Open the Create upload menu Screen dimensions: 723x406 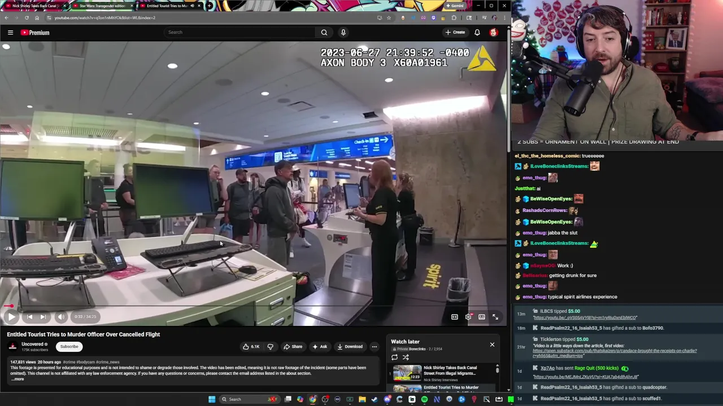coord(455,32)
